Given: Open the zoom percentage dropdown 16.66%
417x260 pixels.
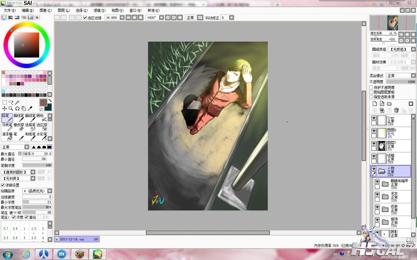Looking at the screenshot, I should pyautogui.click(x=122, y=18).
